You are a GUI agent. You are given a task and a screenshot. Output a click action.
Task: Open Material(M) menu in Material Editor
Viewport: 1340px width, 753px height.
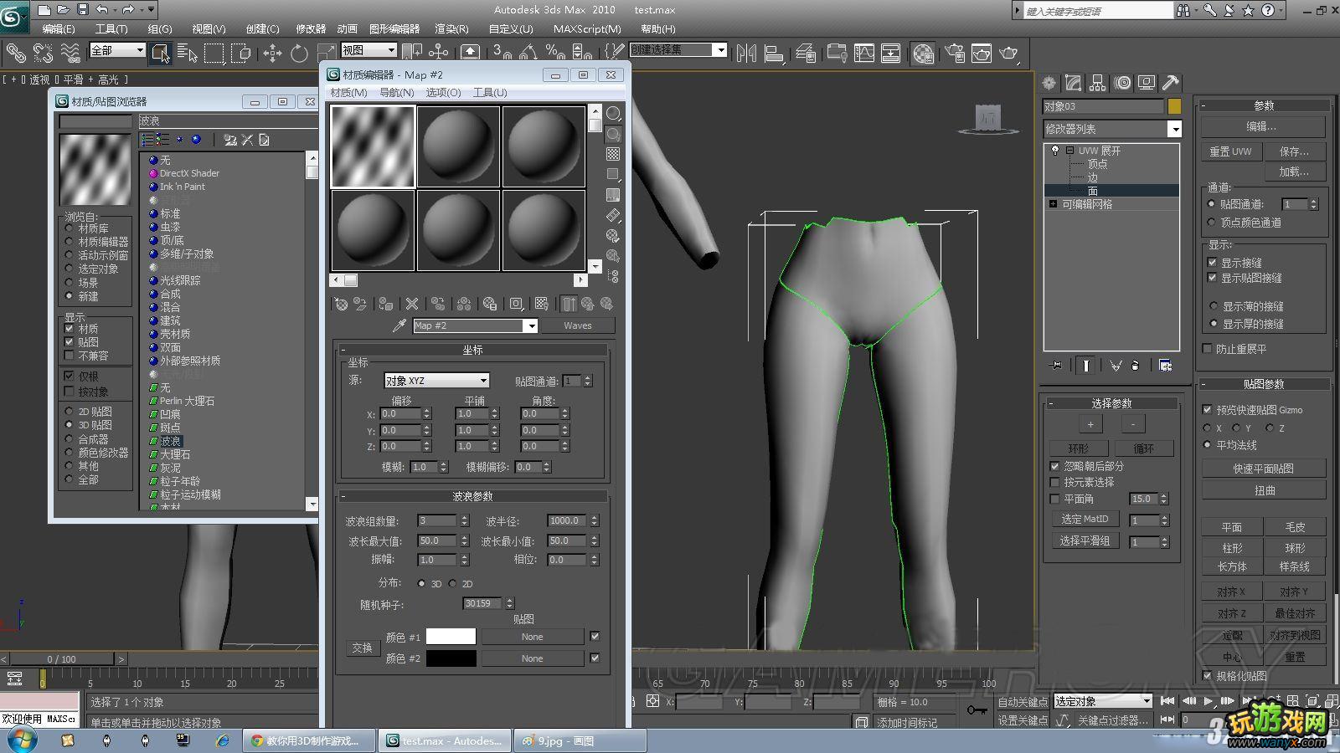348,93
